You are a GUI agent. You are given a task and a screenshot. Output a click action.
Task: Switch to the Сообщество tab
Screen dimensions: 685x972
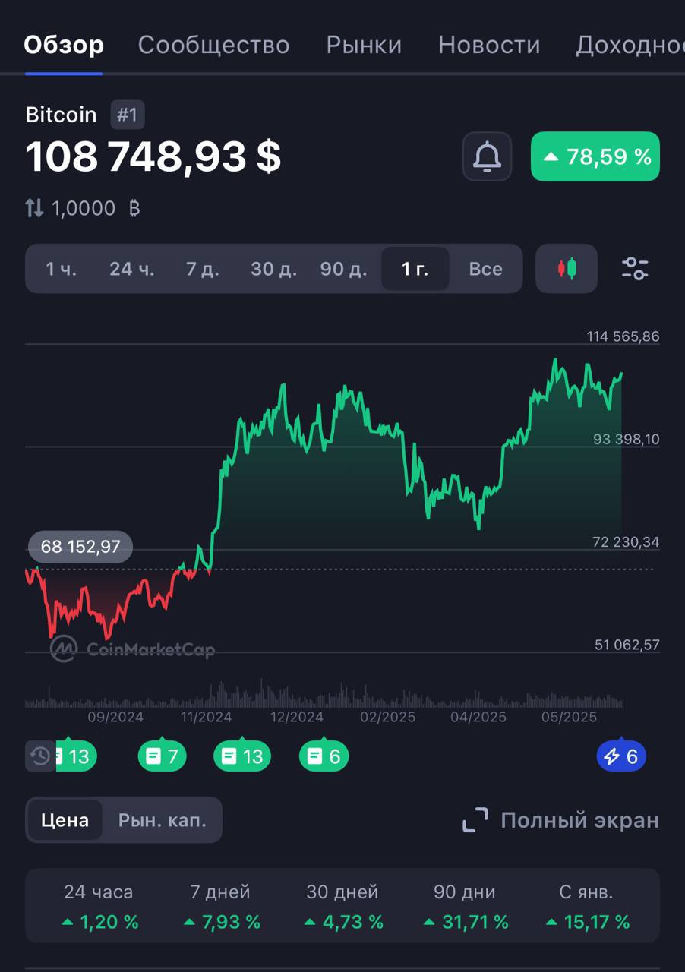[213, 46]
